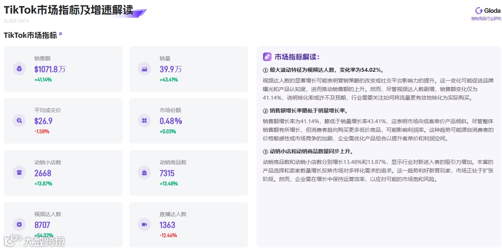Image resolution: width=502 pixels, height=250 pixels.
Task: Click the market share four-dots icon
Action: click(144, 121)
